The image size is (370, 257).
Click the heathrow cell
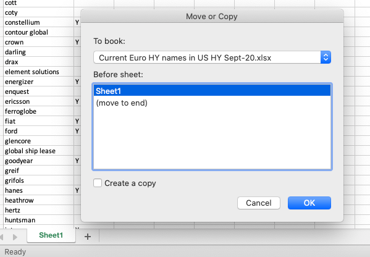(38, 200)
